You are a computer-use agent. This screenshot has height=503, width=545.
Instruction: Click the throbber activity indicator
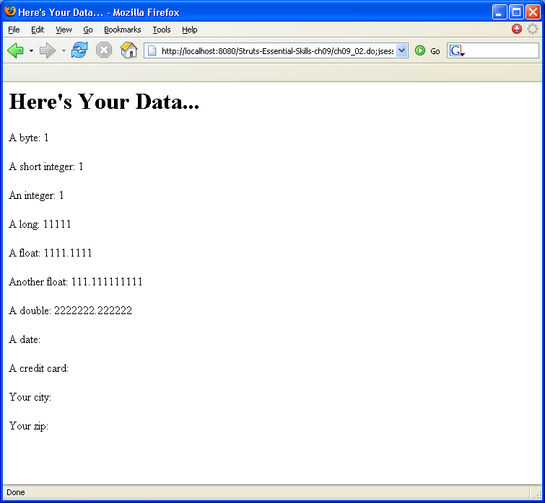coord(533,30)
